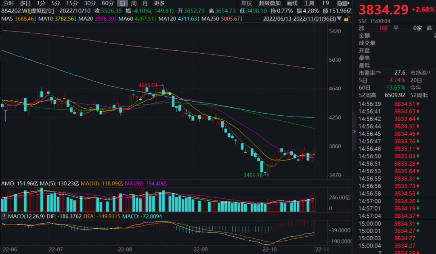436x254 pixels.
Task: Toggle the yellow lock icon
Action: pos(346,19)
